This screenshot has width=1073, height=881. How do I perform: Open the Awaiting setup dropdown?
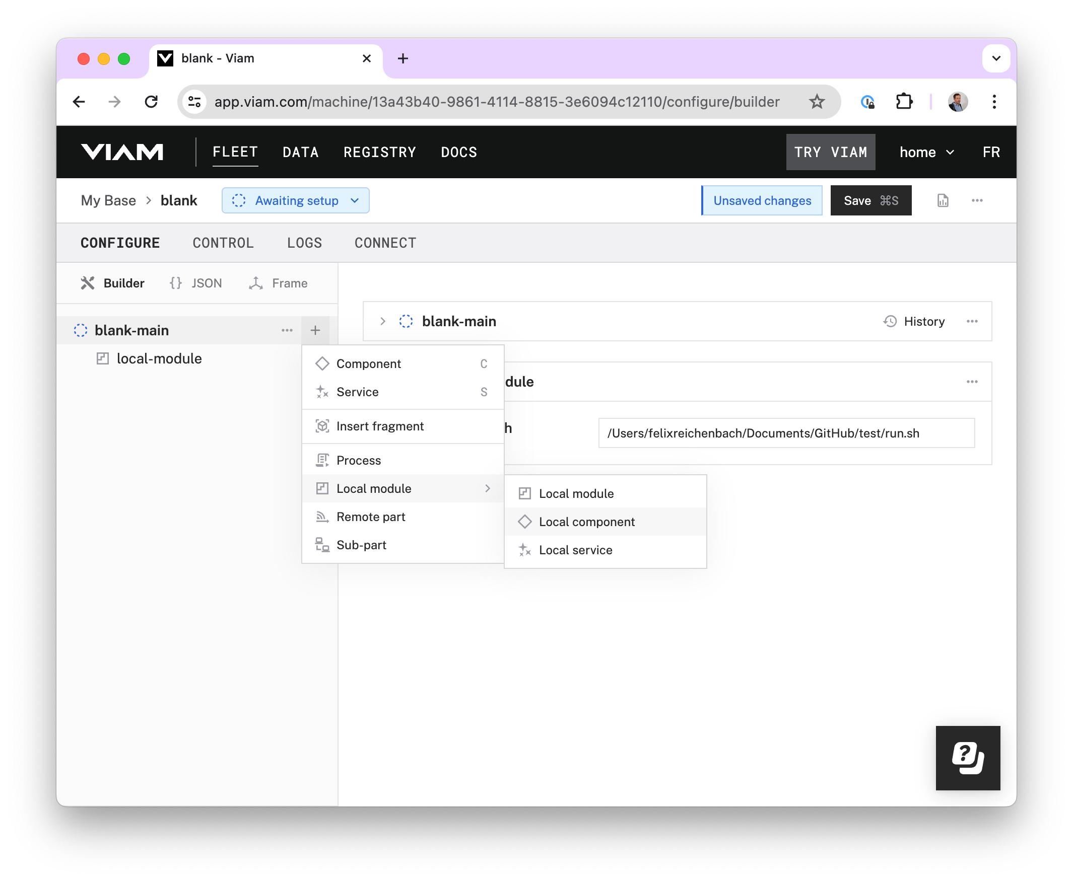tap(295, 200)
